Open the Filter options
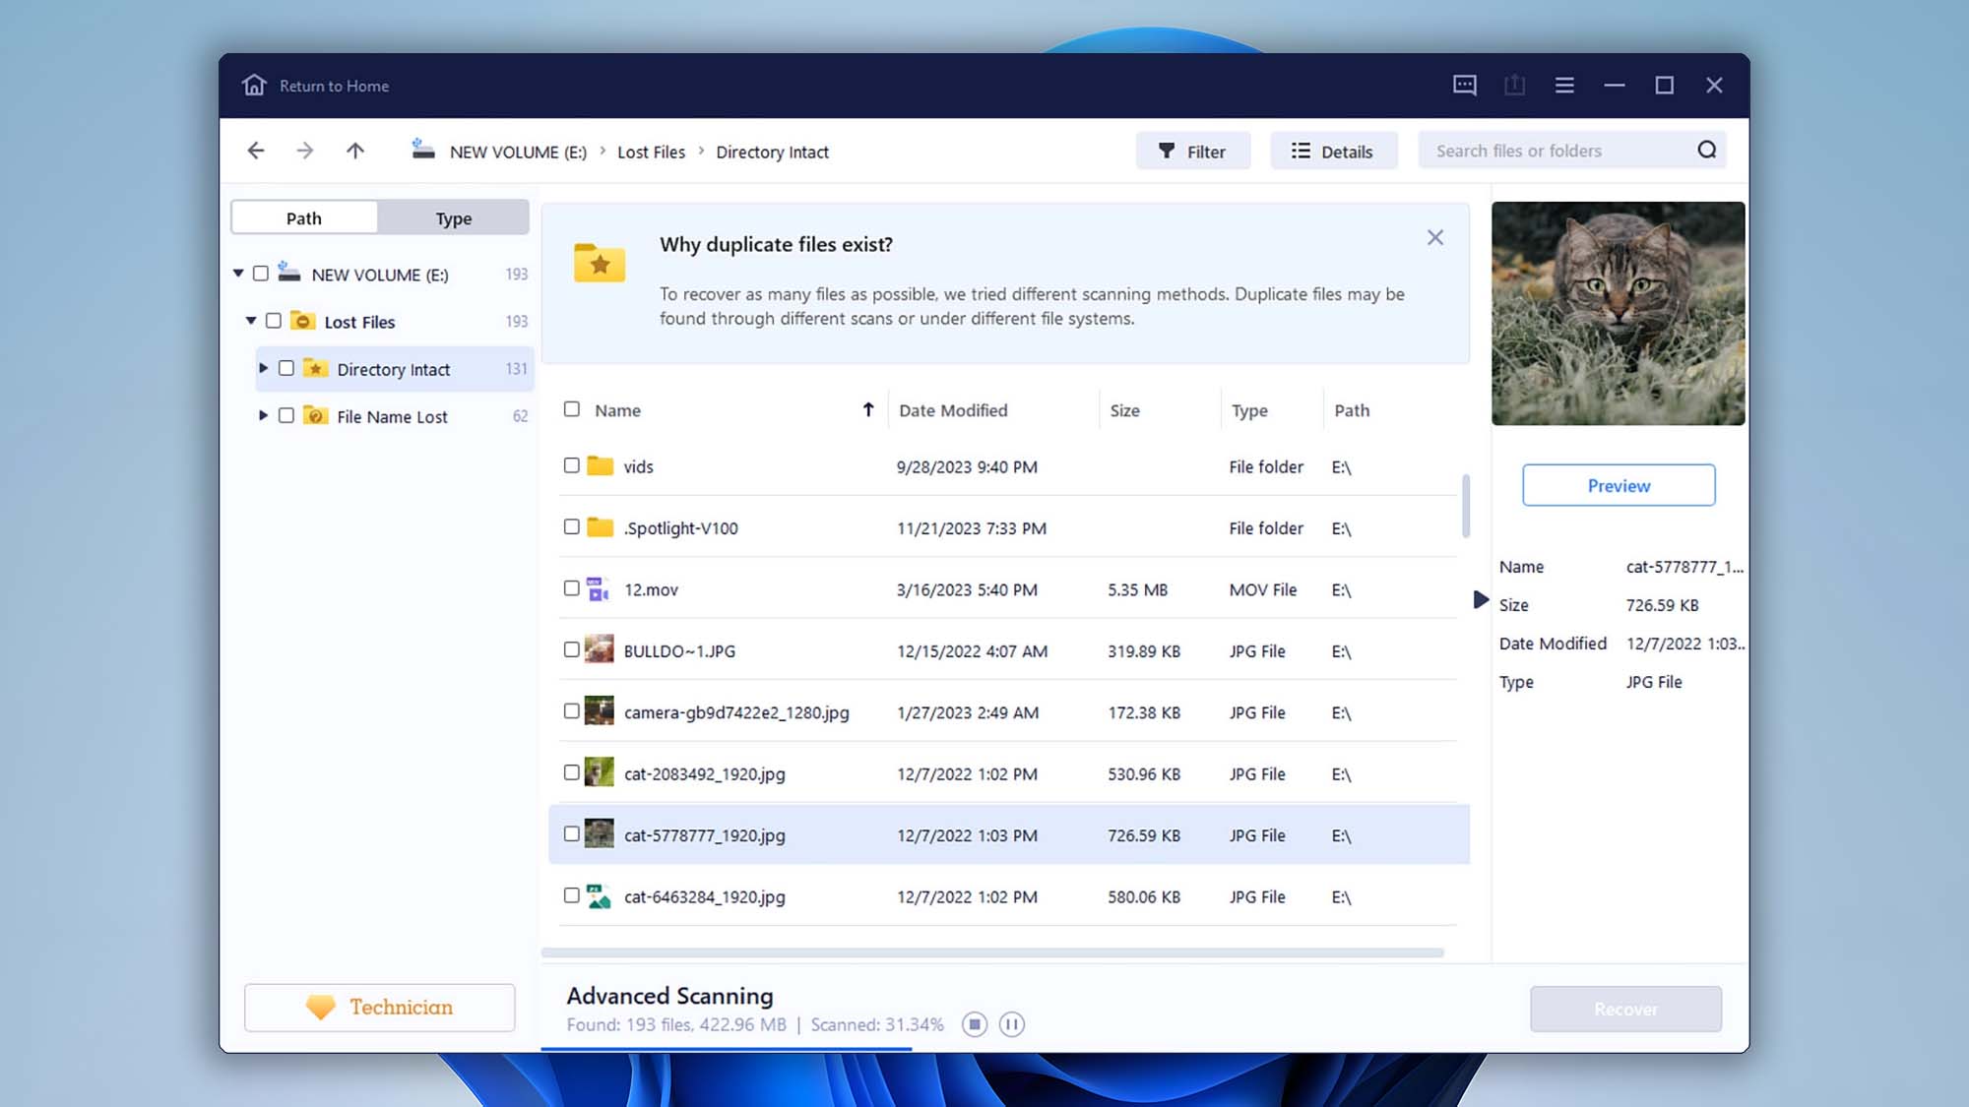Screen dimensions: 1969x1107 pyautogui.click(x=1193, y=151)
